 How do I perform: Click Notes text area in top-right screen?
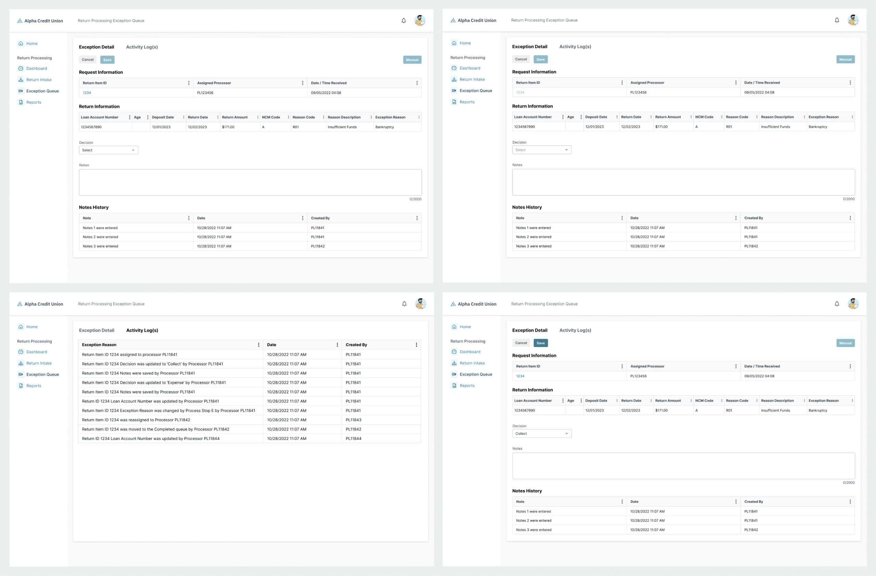[683, 182]
